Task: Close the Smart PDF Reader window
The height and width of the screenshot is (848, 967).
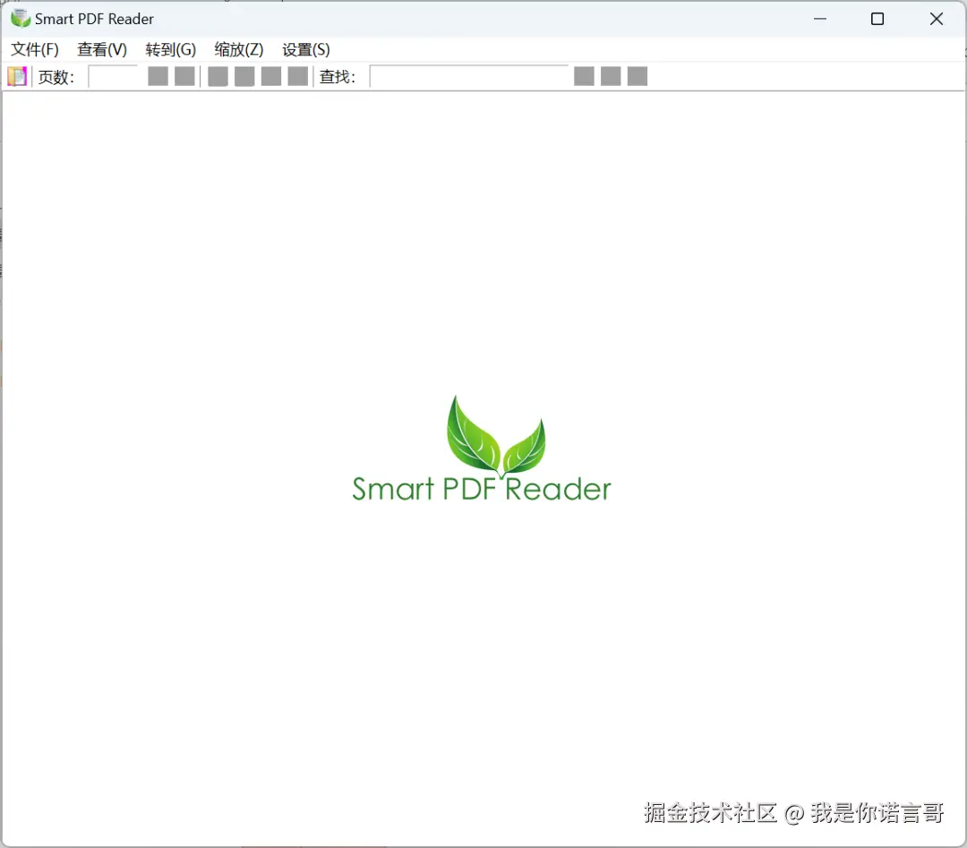Action: [937, 19]
